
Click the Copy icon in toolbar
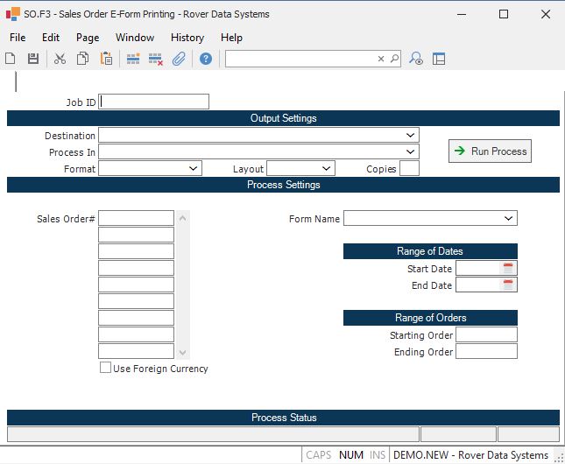82,59
